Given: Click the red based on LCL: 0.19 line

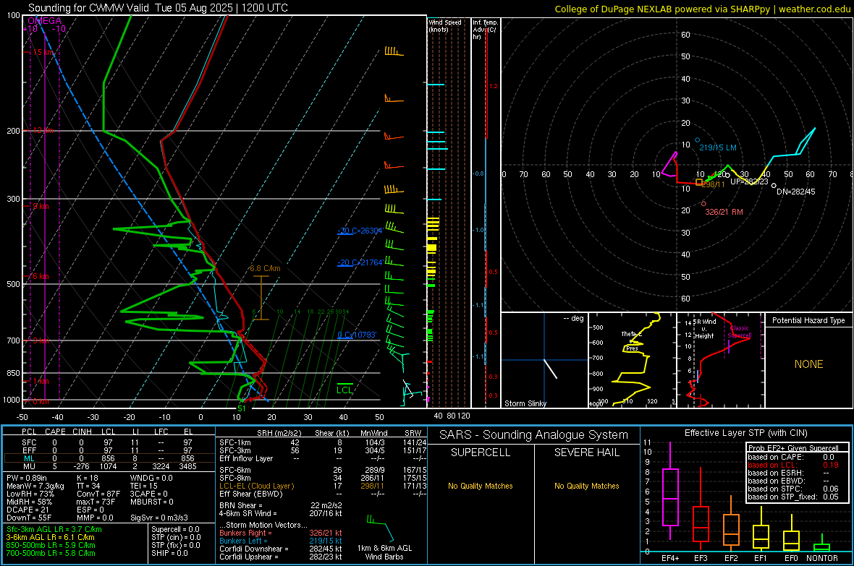Looking at the screenshot, I should [x=793, y=466].
